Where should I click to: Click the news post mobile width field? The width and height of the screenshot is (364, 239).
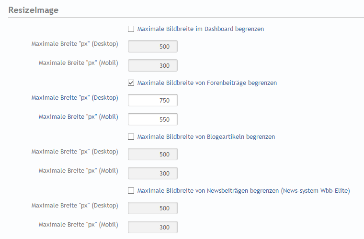coord(153,227)
